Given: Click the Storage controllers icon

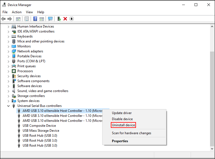Looking at the screenshot, I should (14, 96).
